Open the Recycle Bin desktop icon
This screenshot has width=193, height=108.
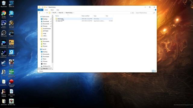(4, 4)
